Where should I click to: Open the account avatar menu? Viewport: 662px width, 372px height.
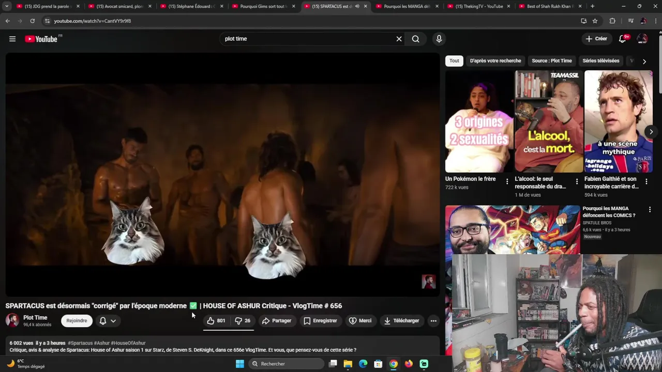pos(642,39)
